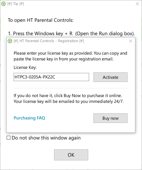Click inside the License Key input field
The height and width of the screenshot is (170, 142).
coord(51,77)
